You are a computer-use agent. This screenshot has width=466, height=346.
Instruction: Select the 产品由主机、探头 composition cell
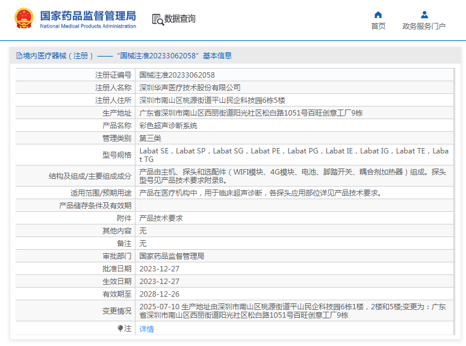point(294,176)
